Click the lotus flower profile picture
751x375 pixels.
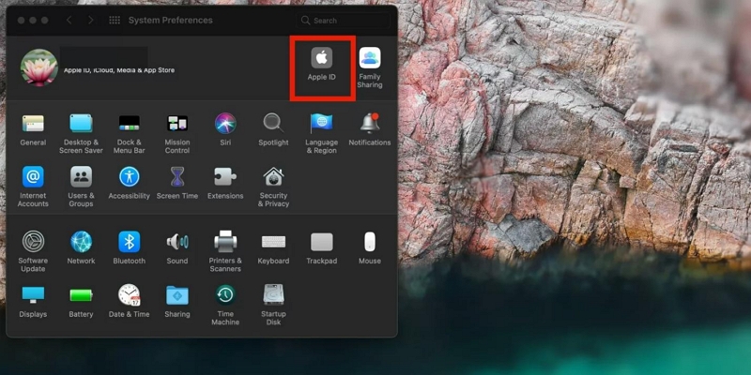38,67
